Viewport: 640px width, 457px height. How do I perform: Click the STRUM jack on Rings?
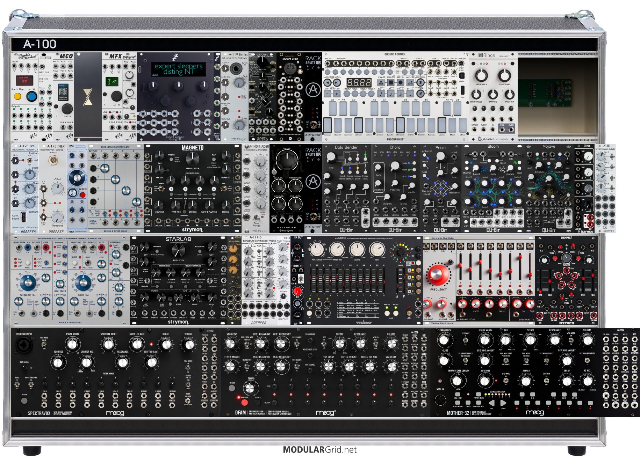click(475, 130)
